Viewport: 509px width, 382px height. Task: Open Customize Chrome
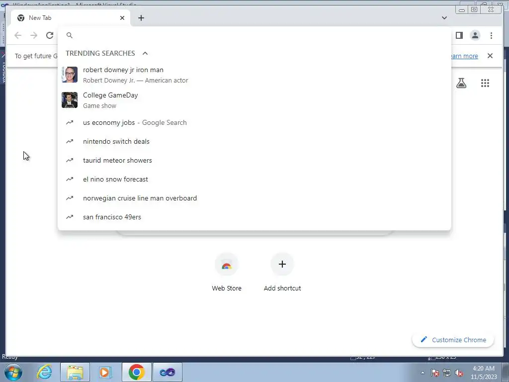[x=453, y=340]
